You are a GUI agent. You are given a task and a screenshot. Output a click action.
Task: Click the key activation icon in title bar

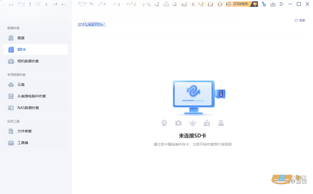[x=264, y=4]
